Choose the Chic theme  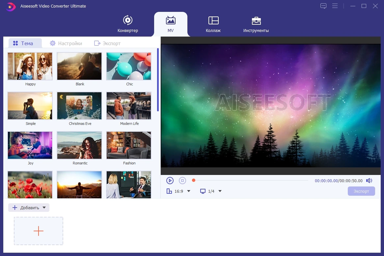coord(129,66)
